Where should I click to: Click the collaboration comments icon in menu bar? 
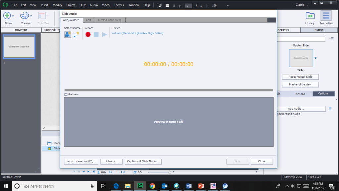(x=160, y=5)
